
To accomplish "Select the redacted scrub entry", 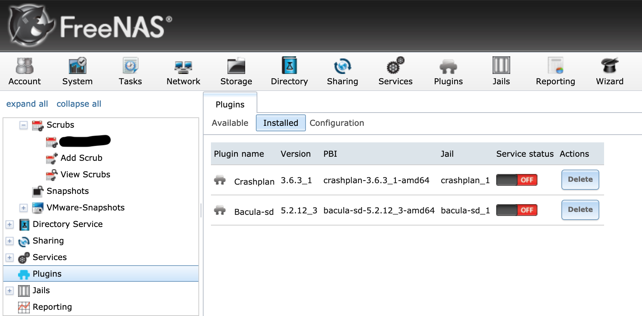I will click(x=85, y=141).
